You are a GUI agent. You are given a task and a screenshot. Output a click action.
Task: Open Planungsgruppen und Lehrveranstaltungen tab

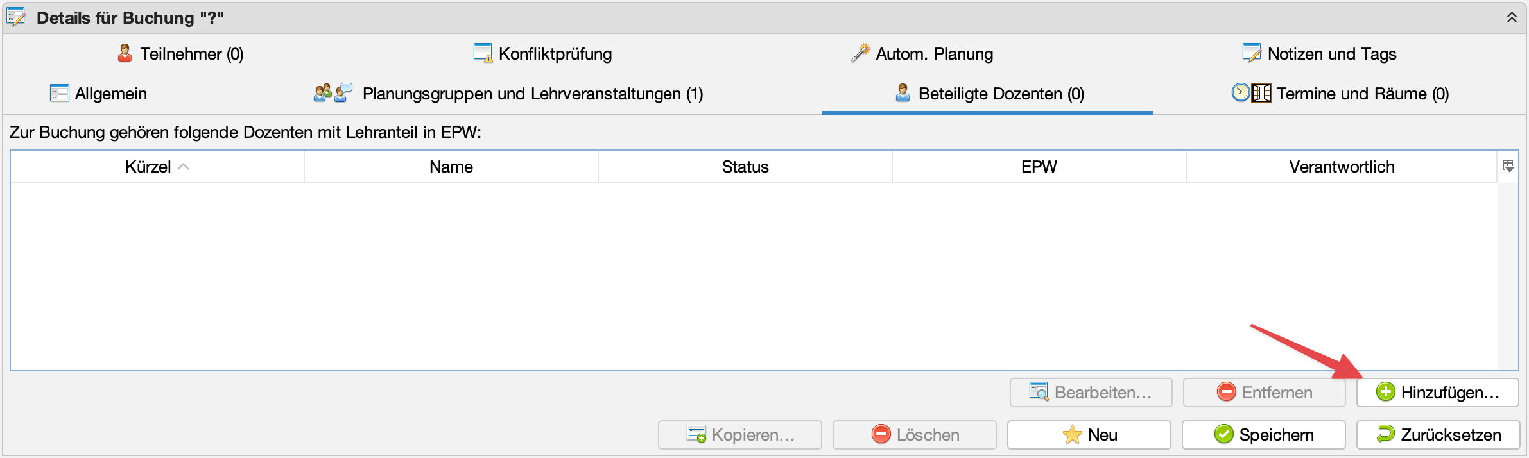(x=508, y=94)
